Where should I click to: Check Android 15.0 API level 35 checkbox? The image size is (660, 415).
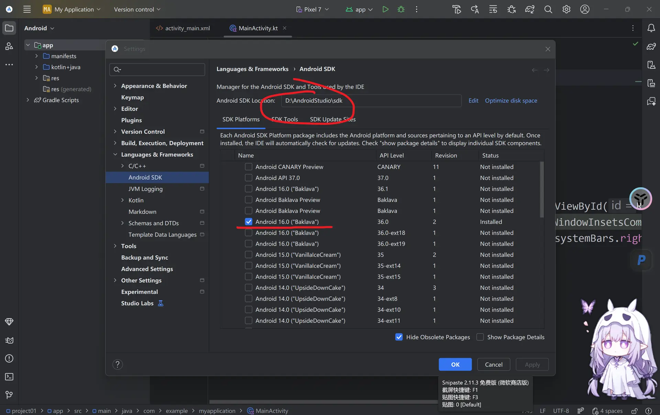pos(249,255)
